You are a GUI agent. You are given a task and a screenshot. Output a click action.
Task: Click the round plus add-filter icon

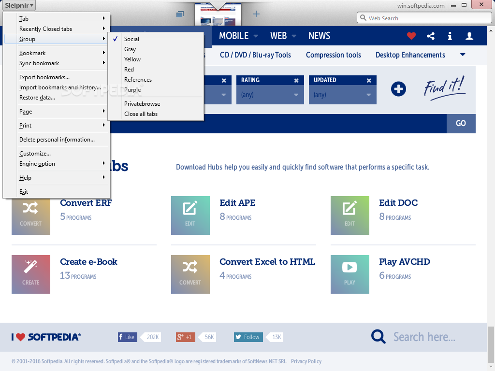point(398,89)
